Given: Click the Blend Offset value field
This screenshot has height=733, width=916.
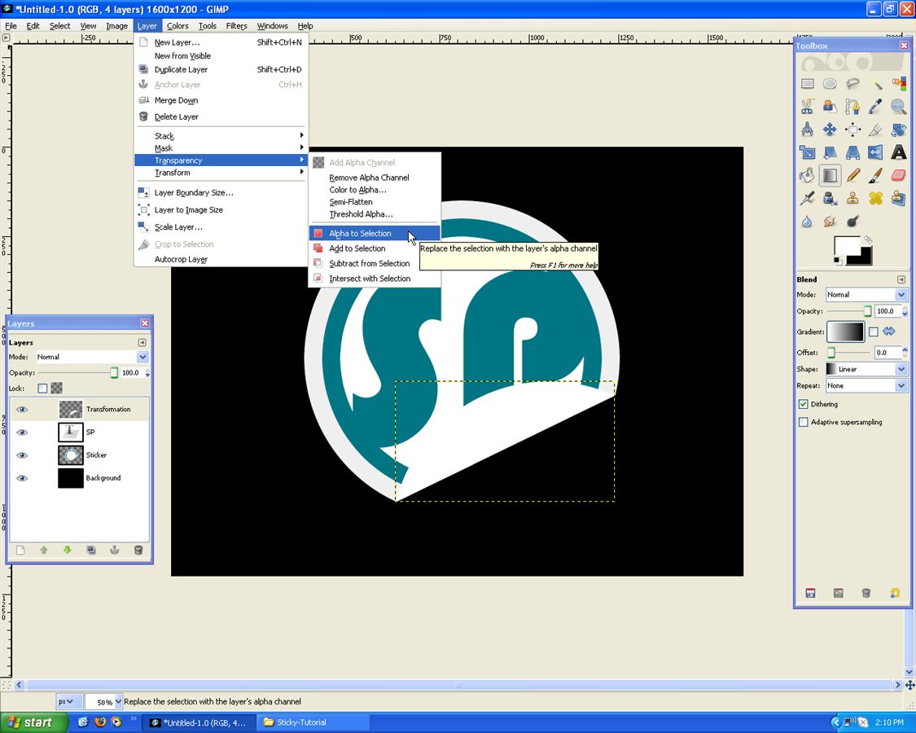Looking at the screenshot, I should click(x=888, y=353).
